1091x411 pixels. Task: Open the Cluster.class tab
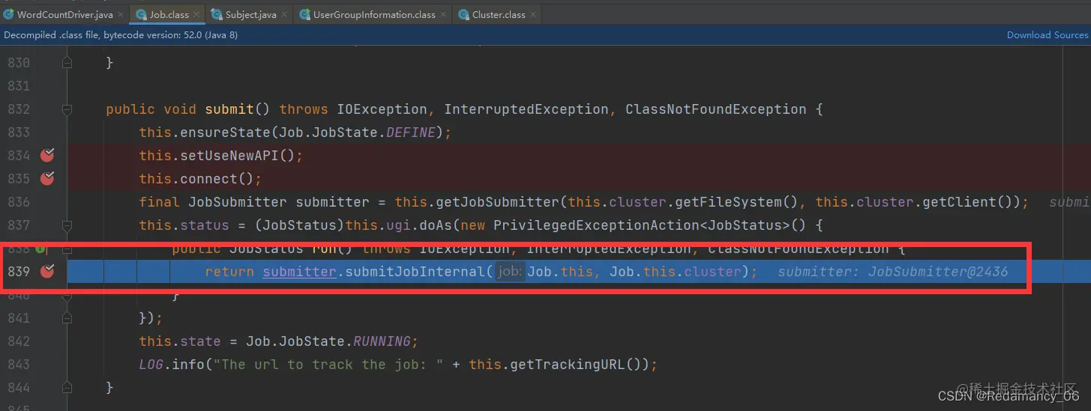point(498,14)
